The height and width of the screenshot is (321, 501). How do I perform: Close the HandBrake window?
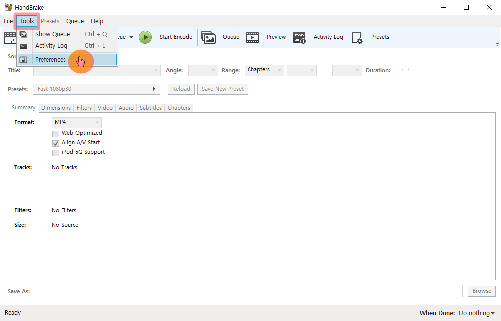click(489, 7)
